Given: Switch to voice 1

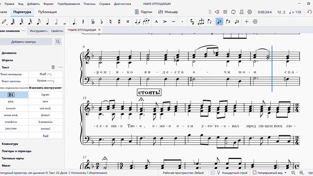Looking at the screenshot, I should pyautogui.click(x=219, y=22).
